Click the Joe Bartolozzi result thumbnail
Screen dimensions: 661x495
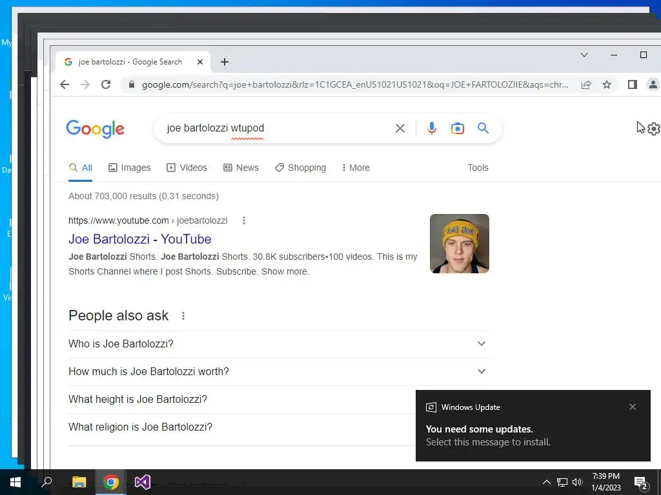(x=460, y=244)
